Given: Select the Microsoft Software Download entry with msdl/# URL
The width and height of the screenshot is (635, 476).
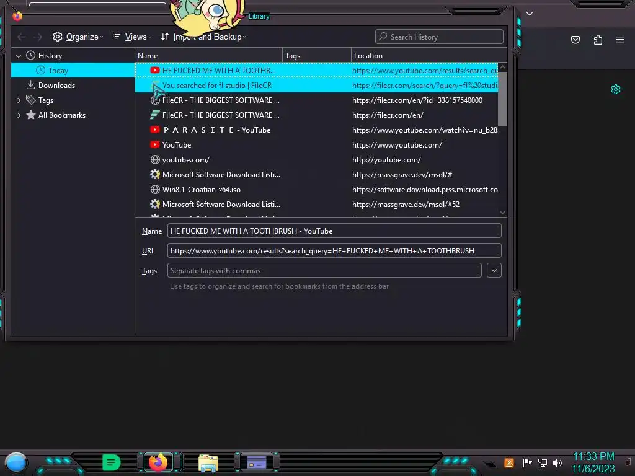Looking at the screenshot, I should pyautogui.click(x=316, y=175).
